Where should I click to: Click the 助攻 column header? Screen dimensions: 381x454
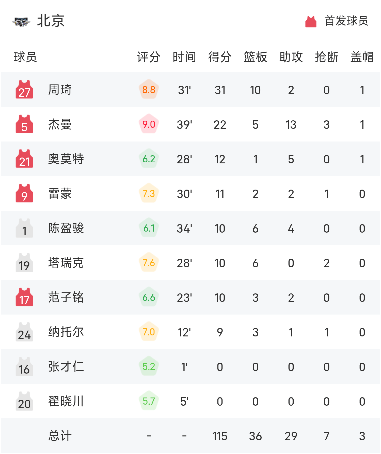pos(291,57)
